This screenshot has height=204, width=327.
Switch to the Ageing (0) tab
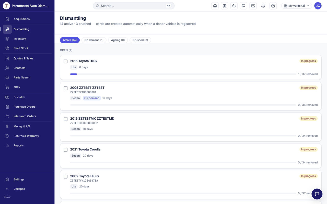click(x=118, y=40)
